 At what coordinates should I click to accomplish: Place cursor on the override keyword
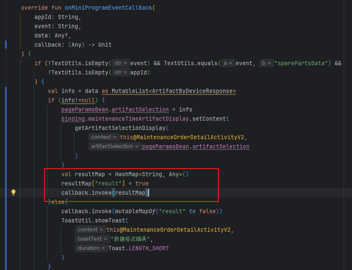point(34,8)
